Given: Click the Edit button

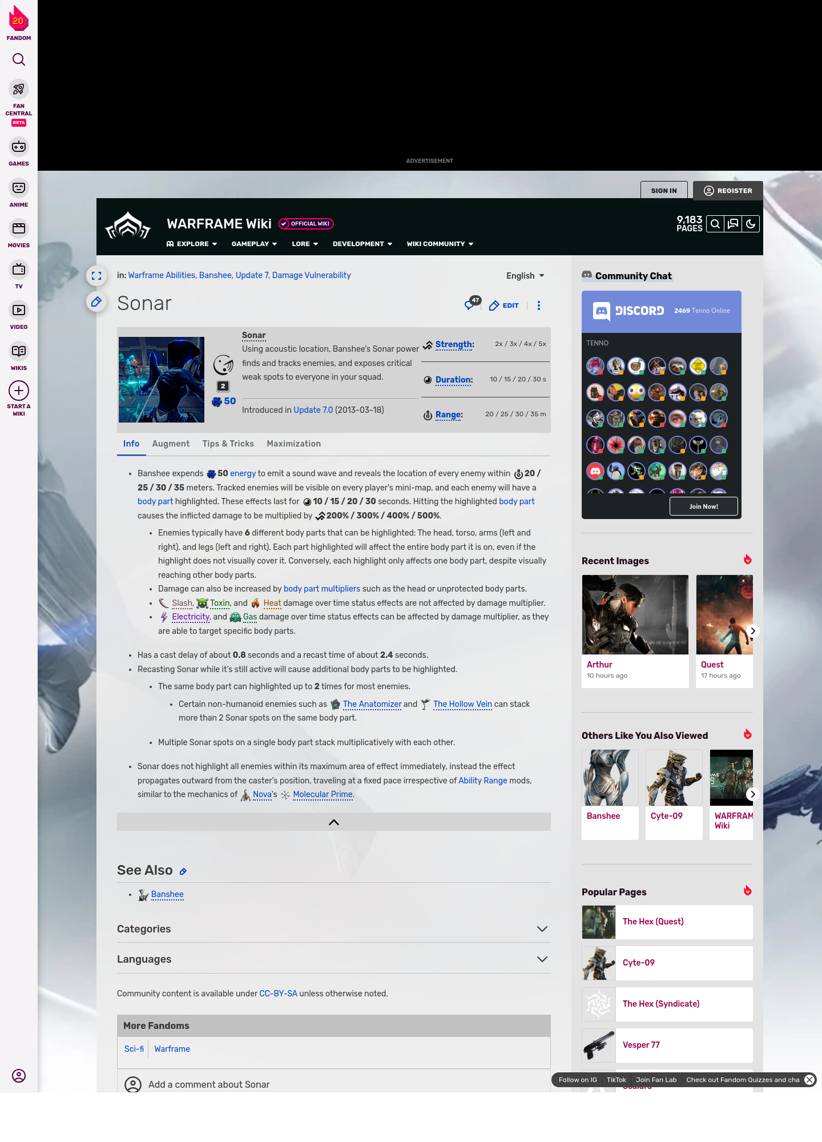Looking at the screenshot, I should (x=504, y=305).
